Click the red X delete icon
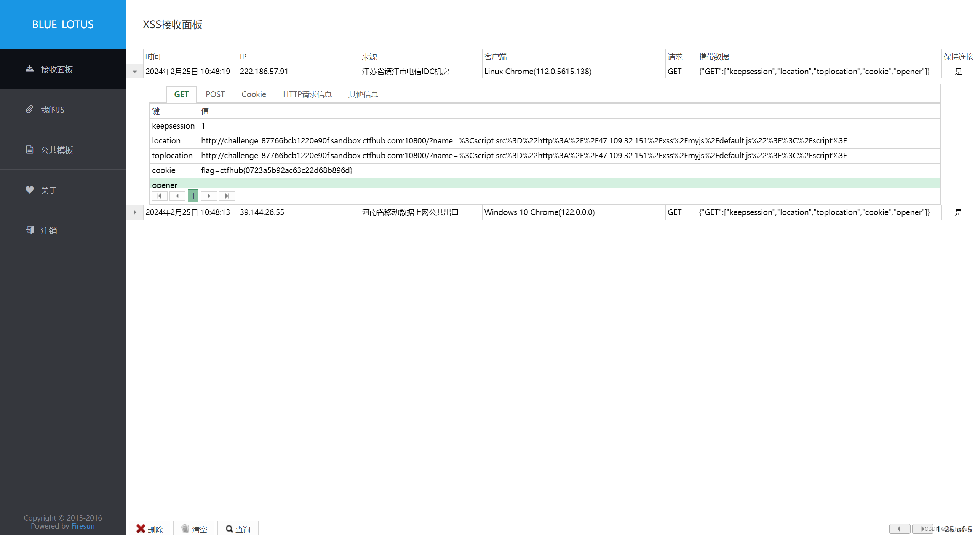The width and height of the screenshot is (975, 535). click(x=141, y=529)
